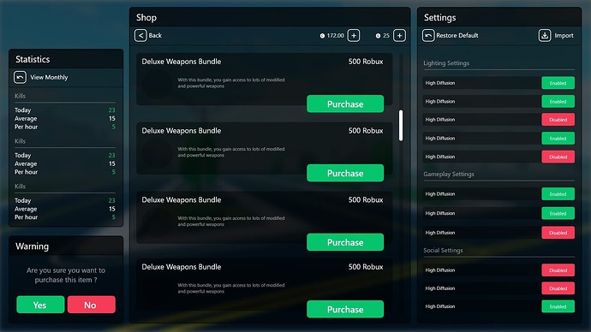Click the Gameplay Settings section heading
The image size is (591, 332).
point(449,174)
